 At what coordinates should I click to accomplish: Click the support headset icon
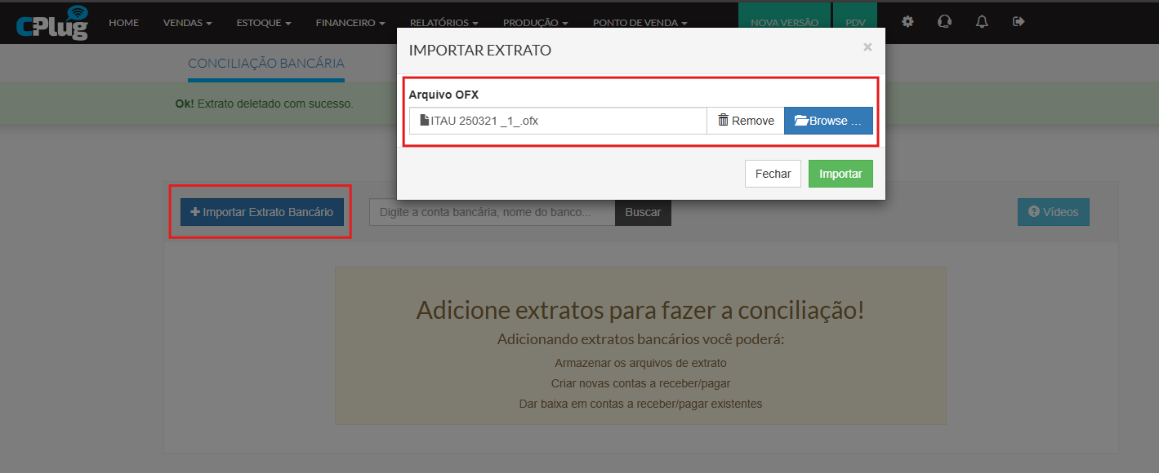[x=945, y=22]
